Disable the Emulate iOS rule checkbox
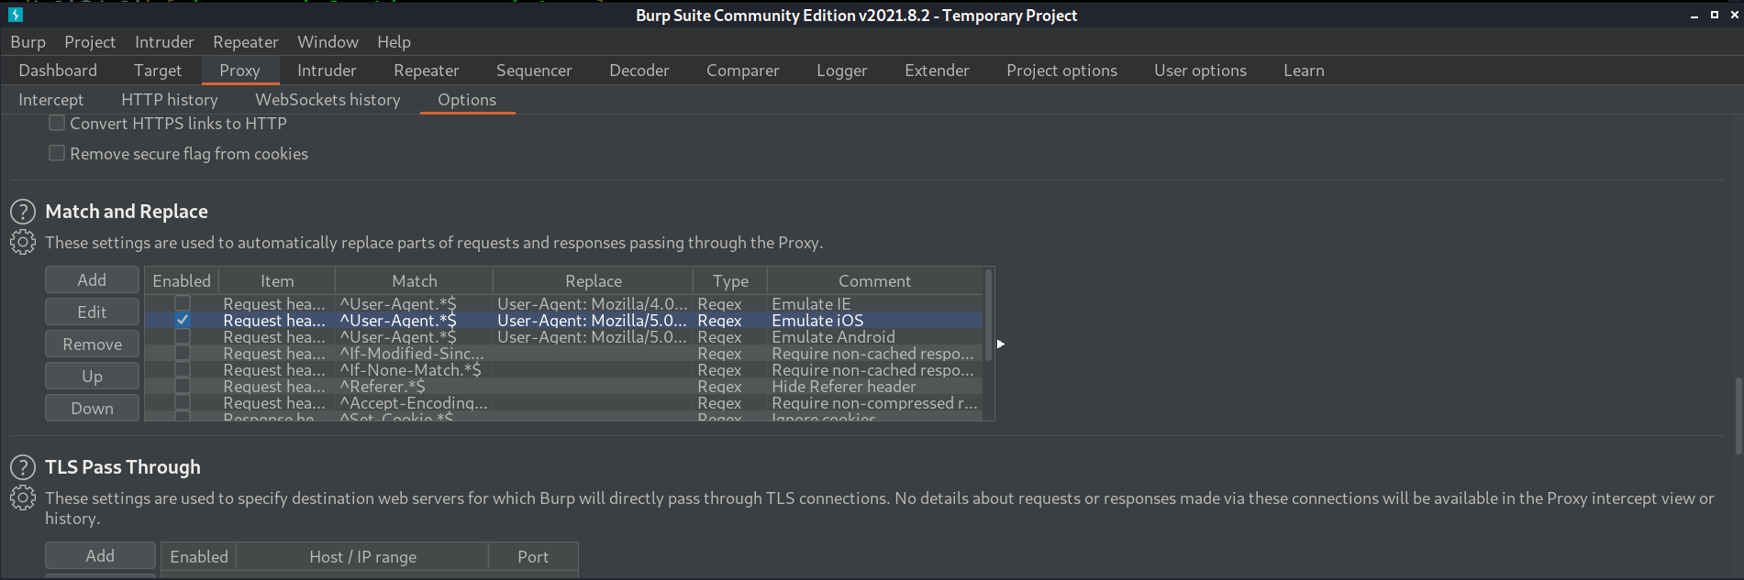 tap(183, 320)
